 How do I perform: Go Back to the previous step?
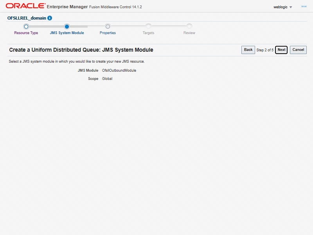pyautogui.click(x=248, y=50)
